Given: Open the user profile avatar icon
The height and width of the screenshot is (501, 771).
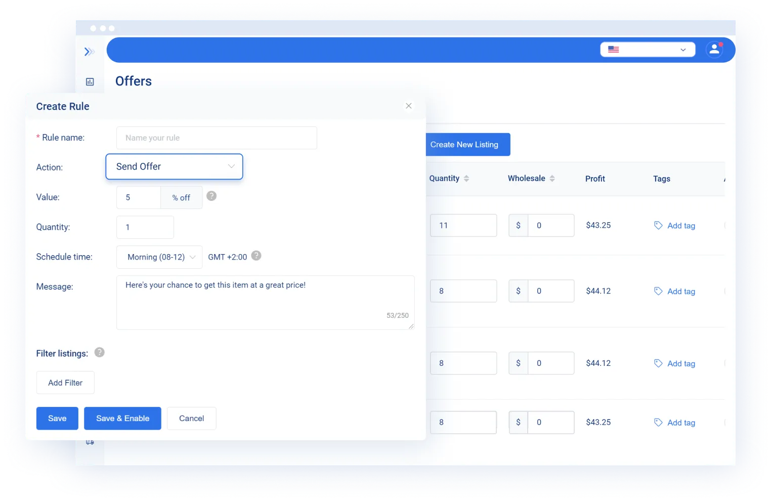Looking at the screenshot, I should 714,50.
